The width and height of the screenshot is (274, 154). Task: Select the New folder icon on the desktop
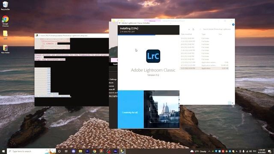[x=5, y=49]
